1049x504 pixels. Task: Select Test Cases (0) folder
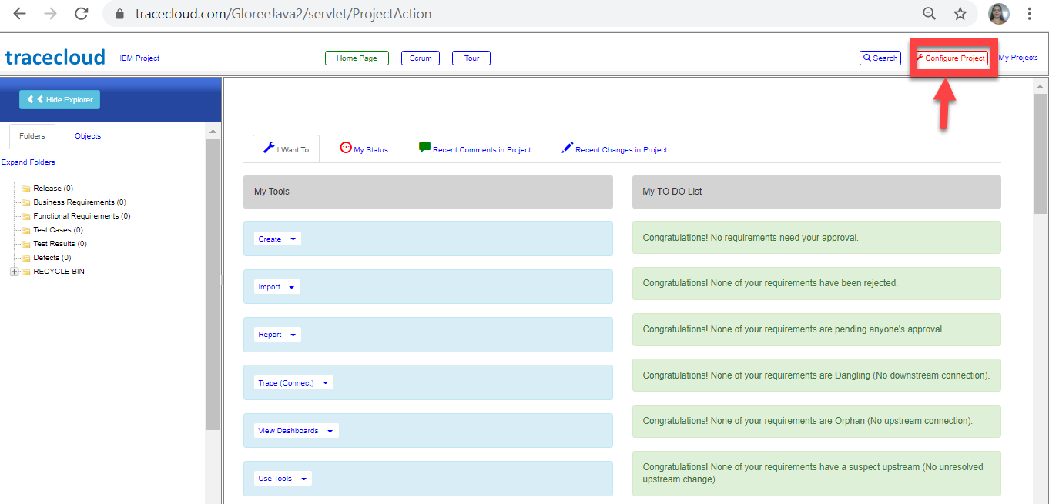pos(58,230)
